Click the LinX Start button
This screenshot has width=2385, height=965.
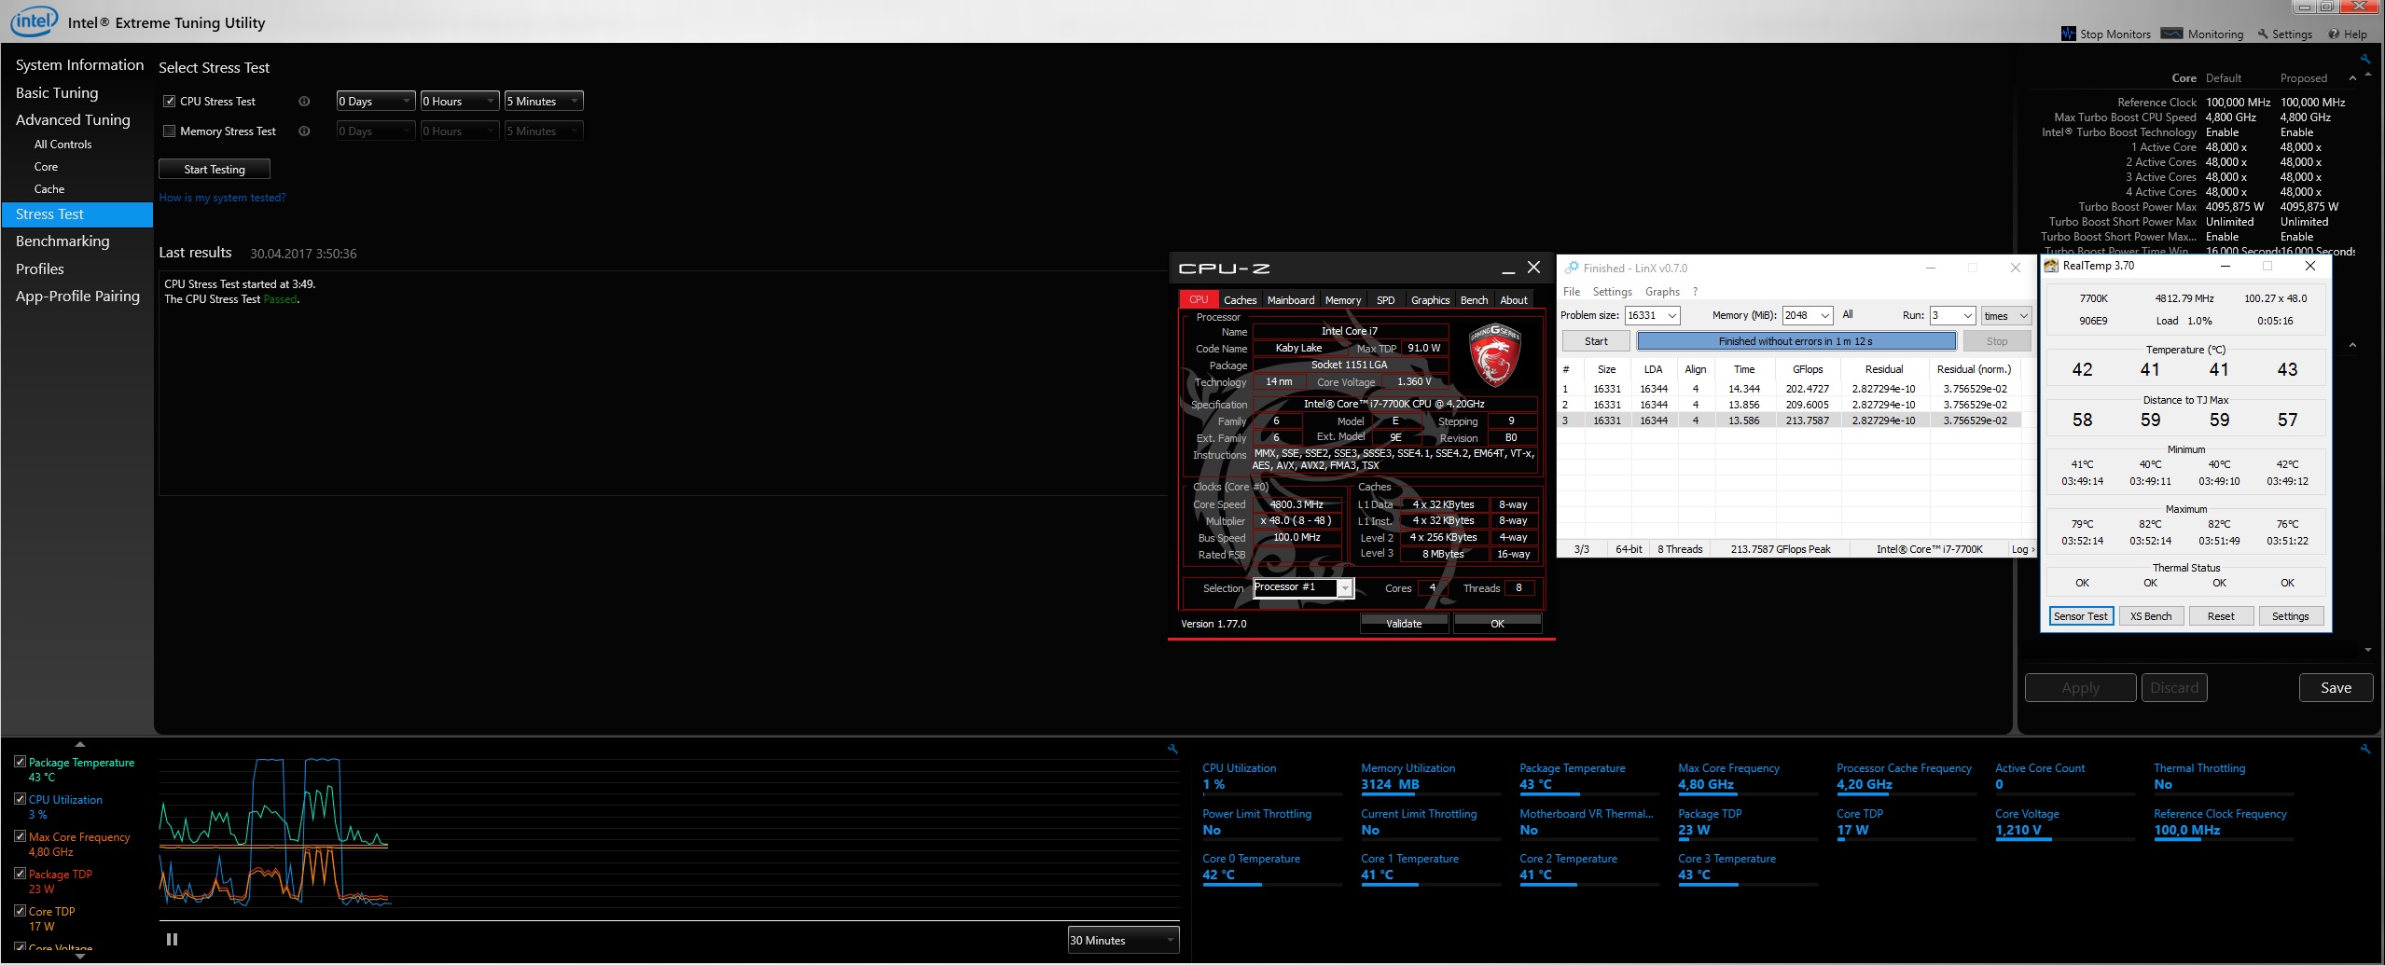[1596, 341]
